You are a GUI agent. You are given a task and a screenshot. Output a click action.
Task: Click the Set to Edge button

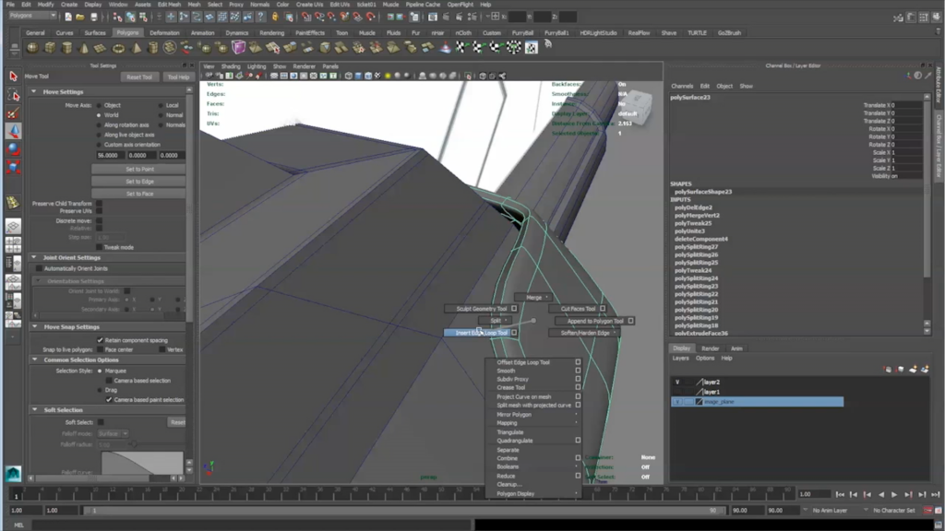pyautogui.click(x=139, y=182)
